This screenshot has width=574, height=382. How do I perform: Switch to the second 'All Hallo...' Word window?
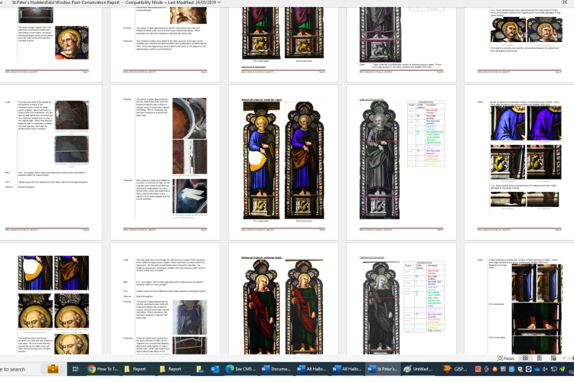pos(347,369)
